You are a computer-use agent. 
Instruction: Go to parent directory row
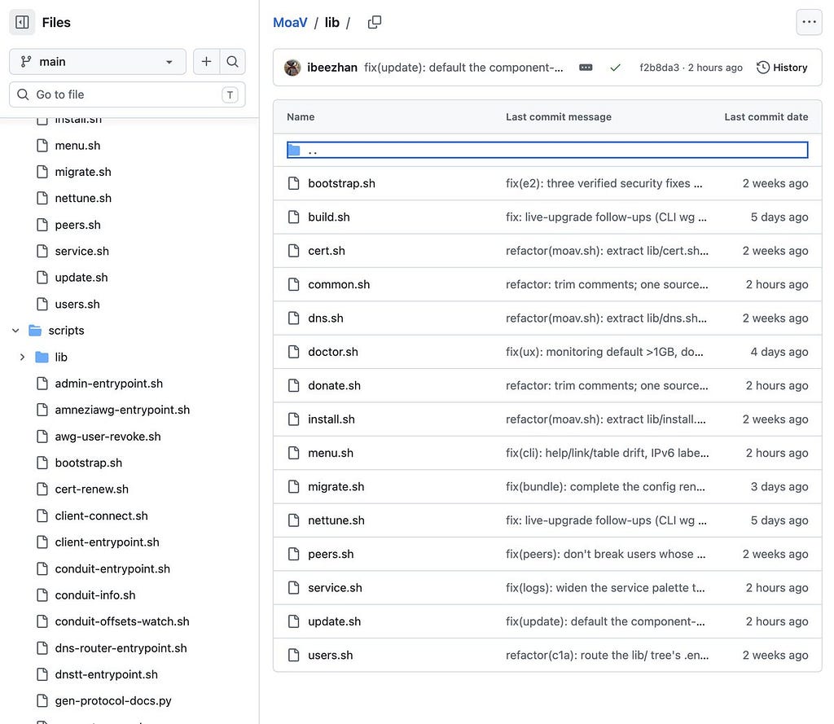click(547, 150)
